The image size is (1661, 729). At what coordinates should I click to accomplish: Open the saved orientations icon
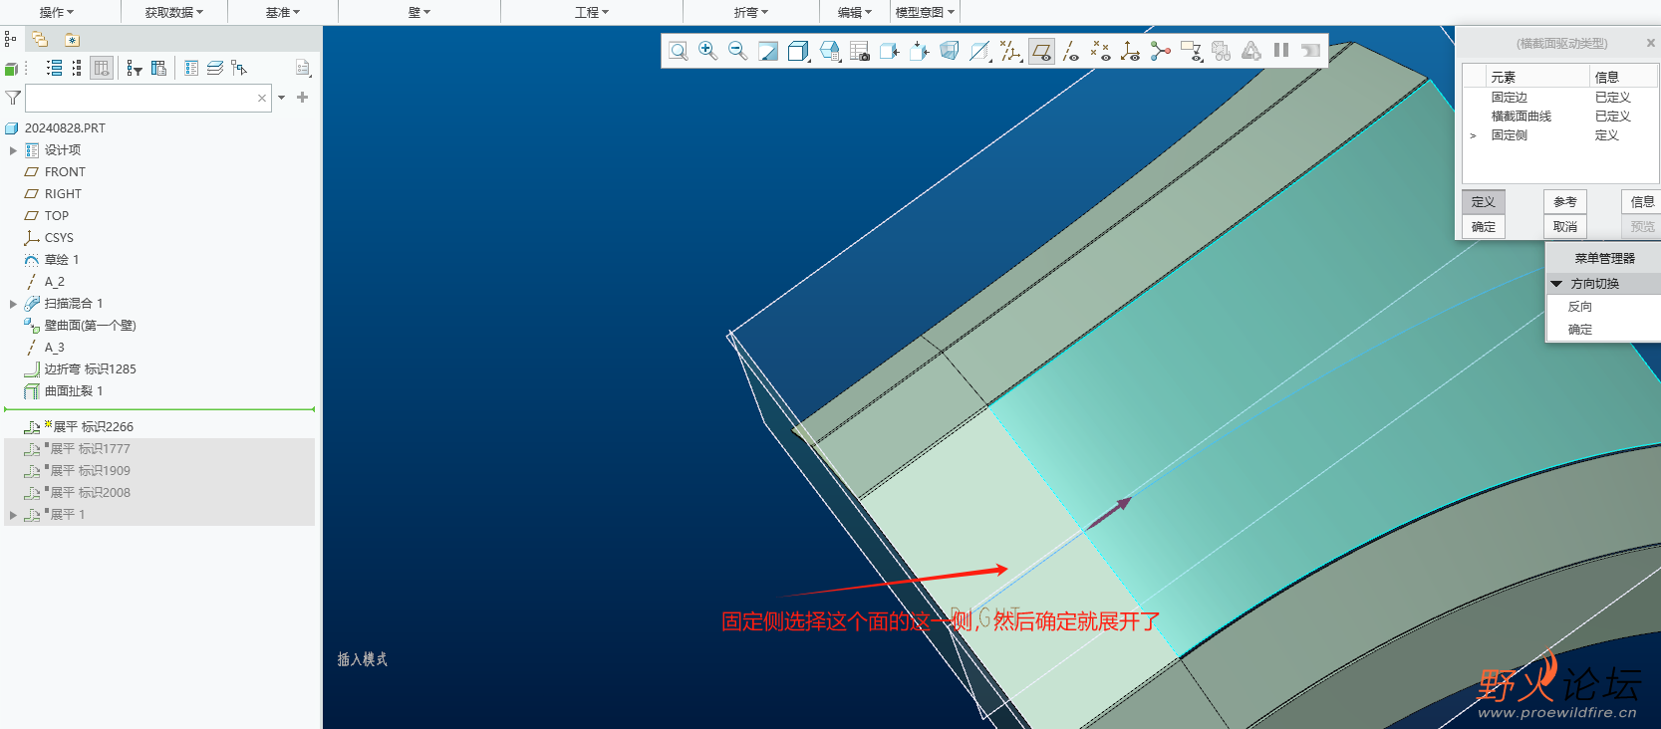pyautogui.click(x=830, y=51)
